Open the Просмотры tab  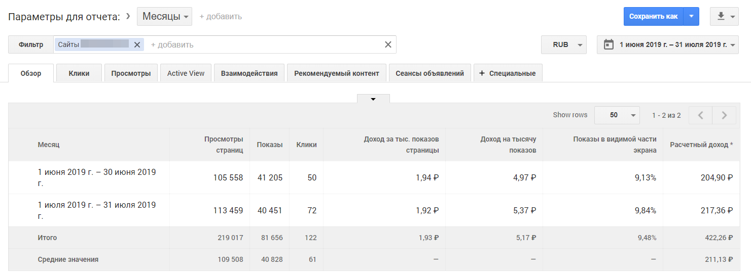pyautogui.click(x=131, y=73)
